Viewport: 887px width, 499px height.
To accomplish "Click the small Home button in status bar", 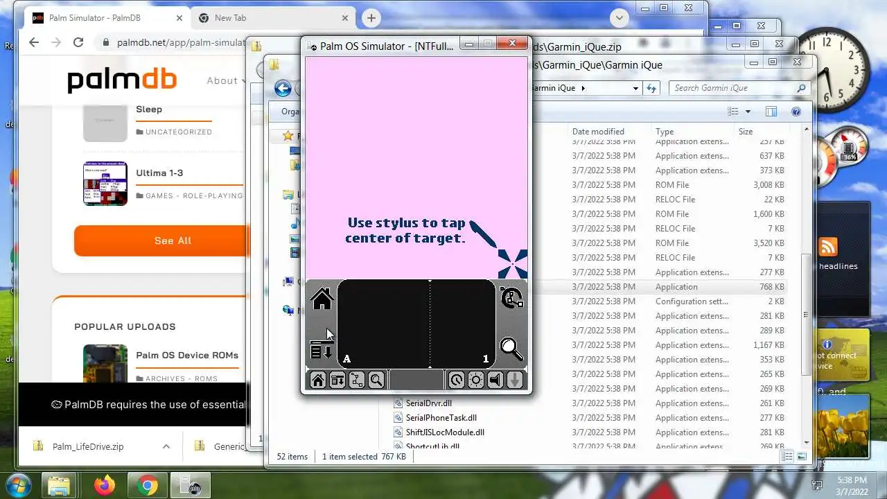I will (318, 380).
